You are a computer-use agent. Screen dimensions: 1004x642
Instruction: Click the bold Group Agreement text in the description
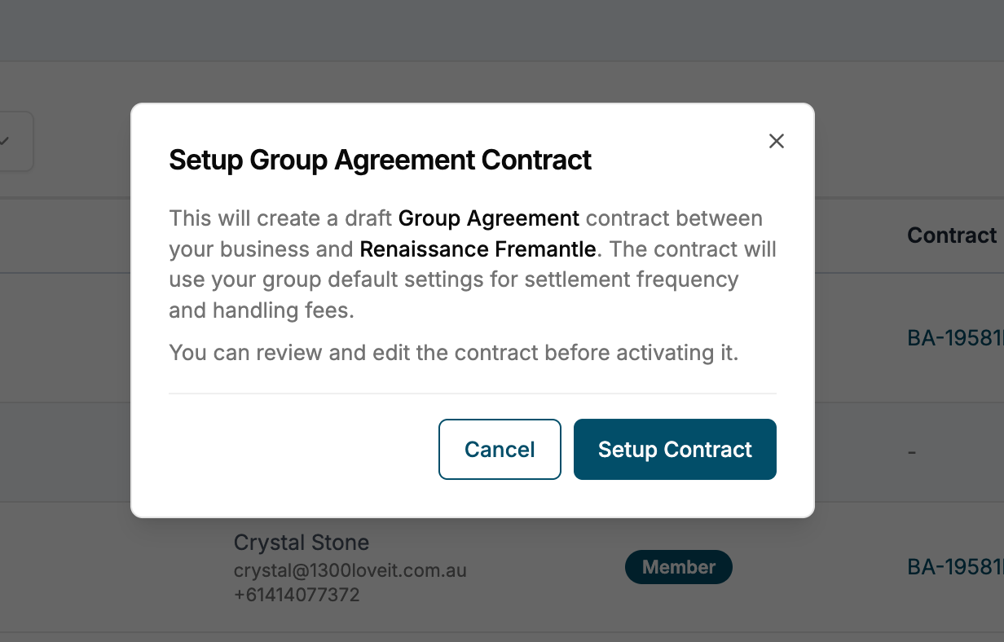[489, 218]
